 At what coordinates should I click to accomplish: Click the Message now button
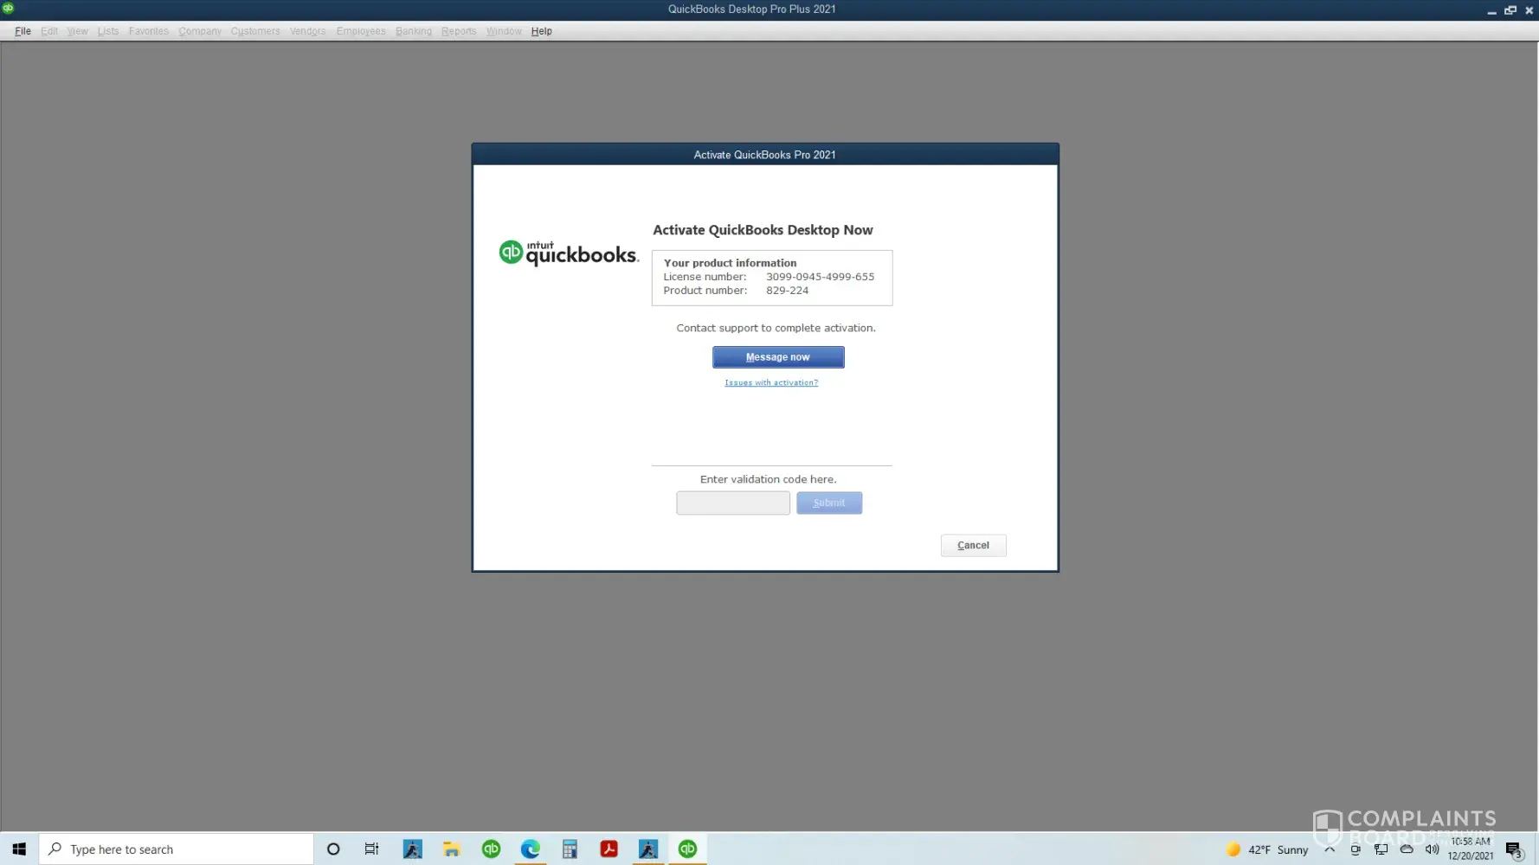(x=778, y=357)
